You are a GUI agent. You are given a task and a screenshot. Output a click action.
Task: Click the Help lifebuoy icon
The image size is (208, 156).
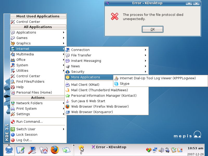tap(13, 87)
